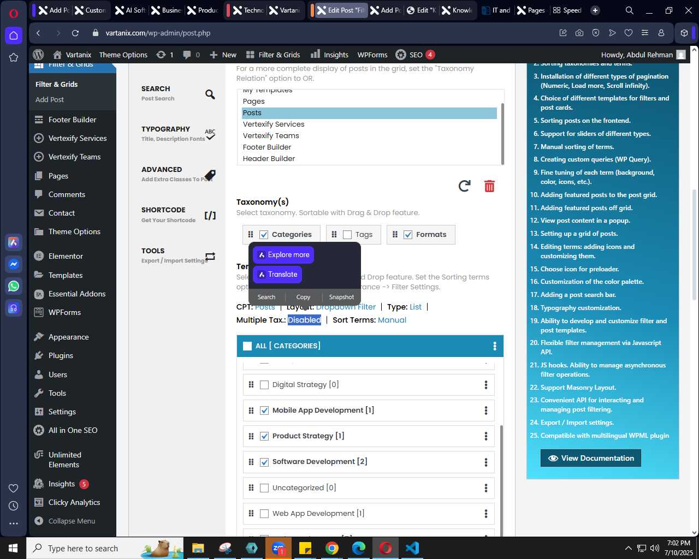Click Translate in the selection popup

click(x=277, y=275)
